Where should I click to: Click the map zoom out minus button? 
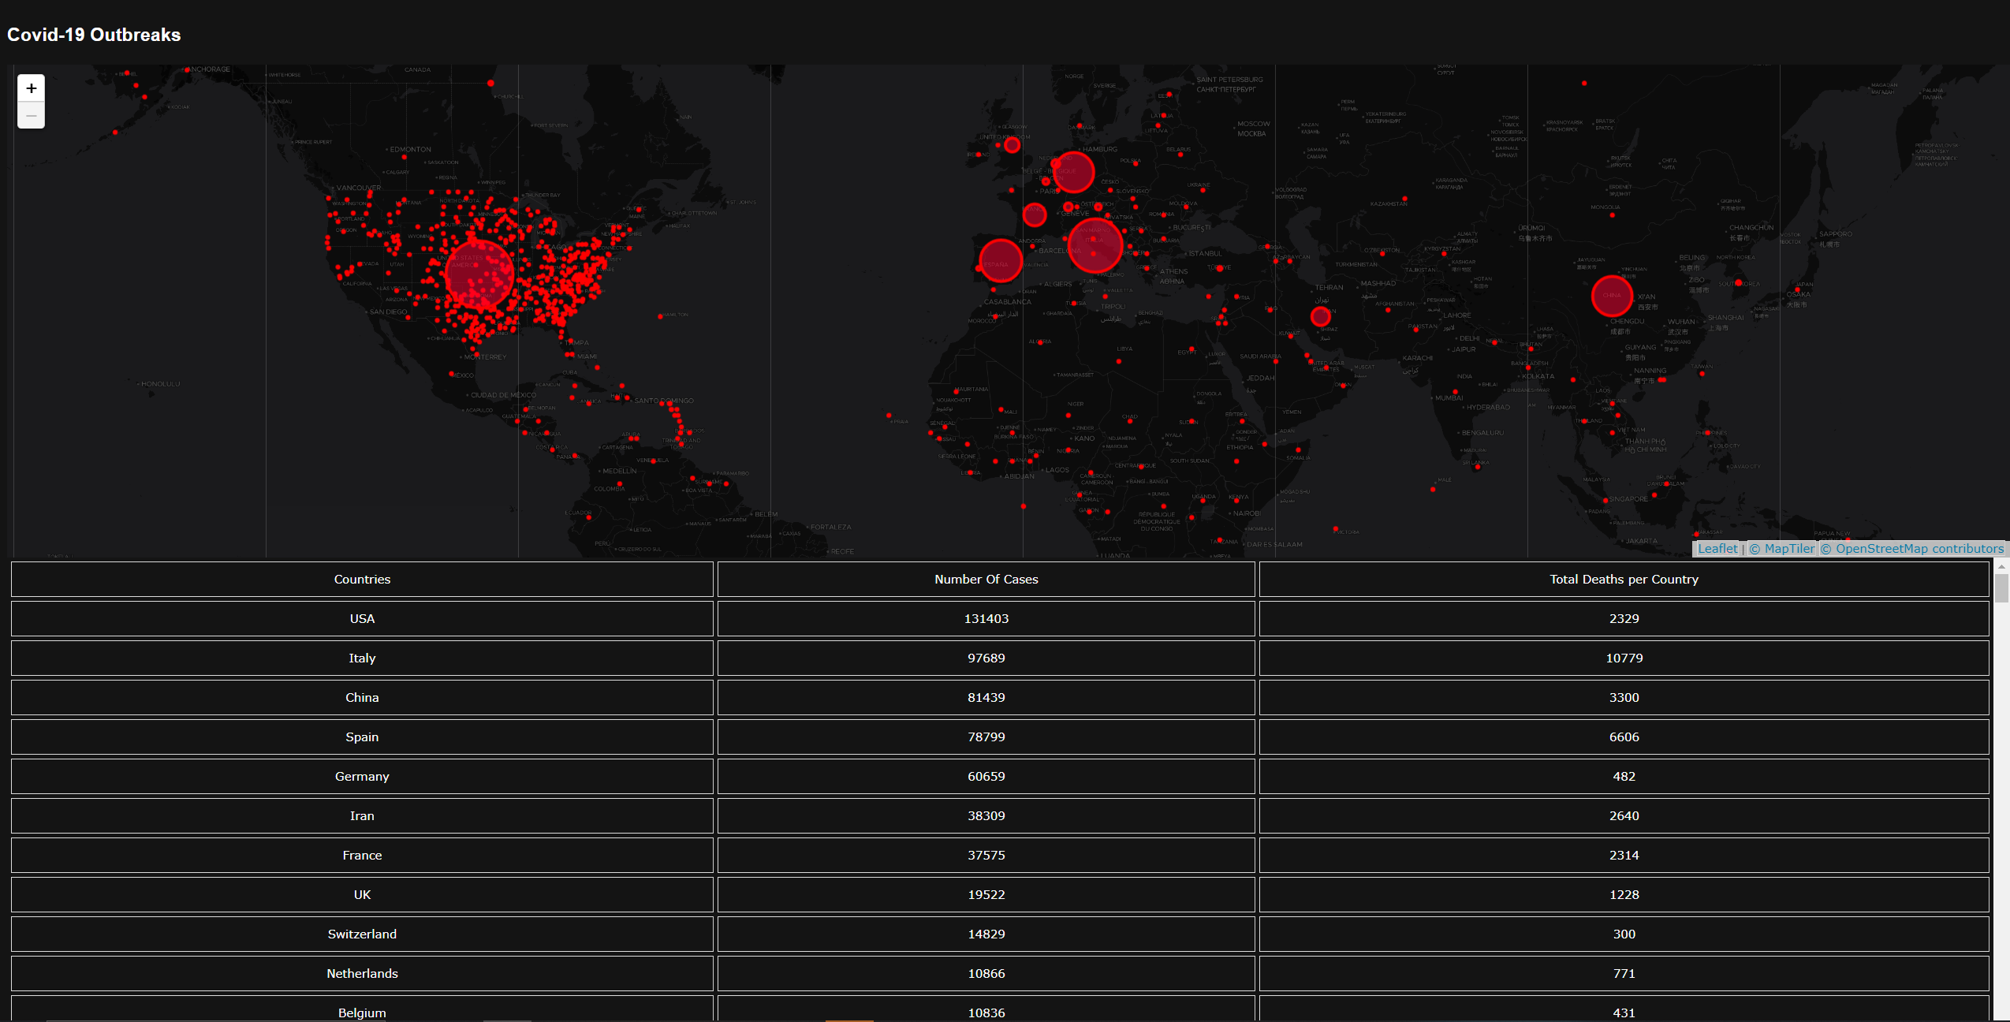click(x=31, y=115)
